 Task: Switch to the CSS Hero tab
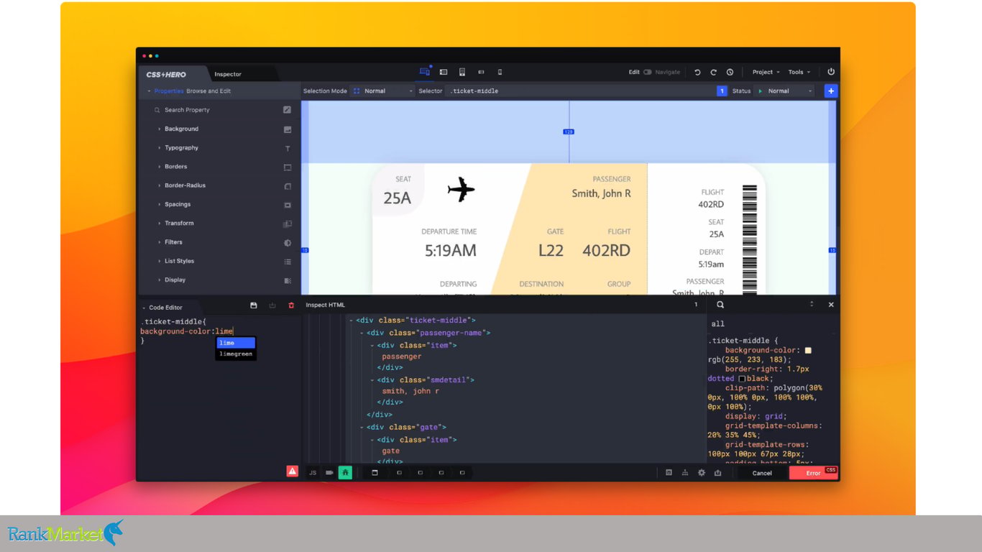166,74
